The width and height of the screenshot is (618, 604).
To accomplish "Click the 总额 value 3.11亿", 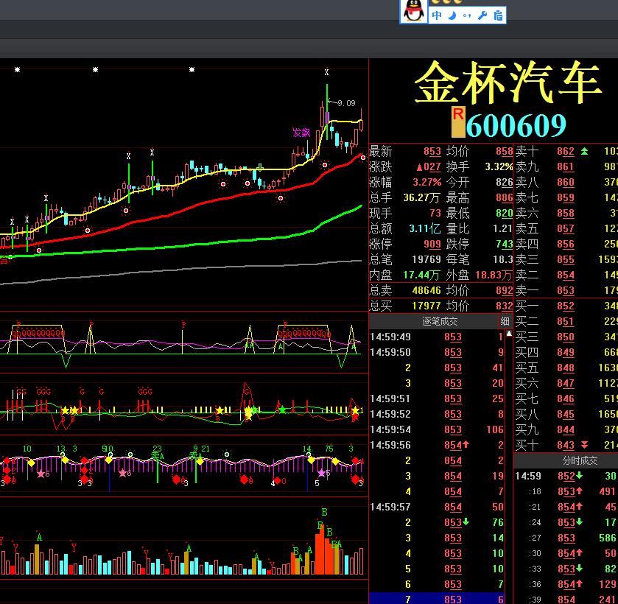I will click(425, 228).
